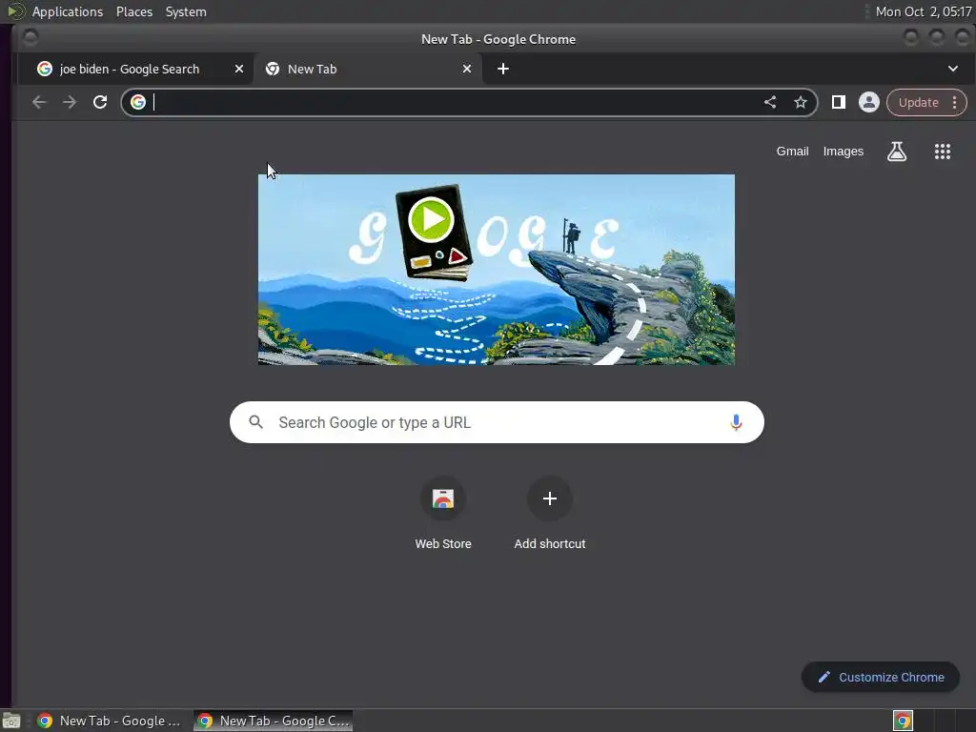Click the Google icon in address bar

pyautogui.click(x=138, y=102)
